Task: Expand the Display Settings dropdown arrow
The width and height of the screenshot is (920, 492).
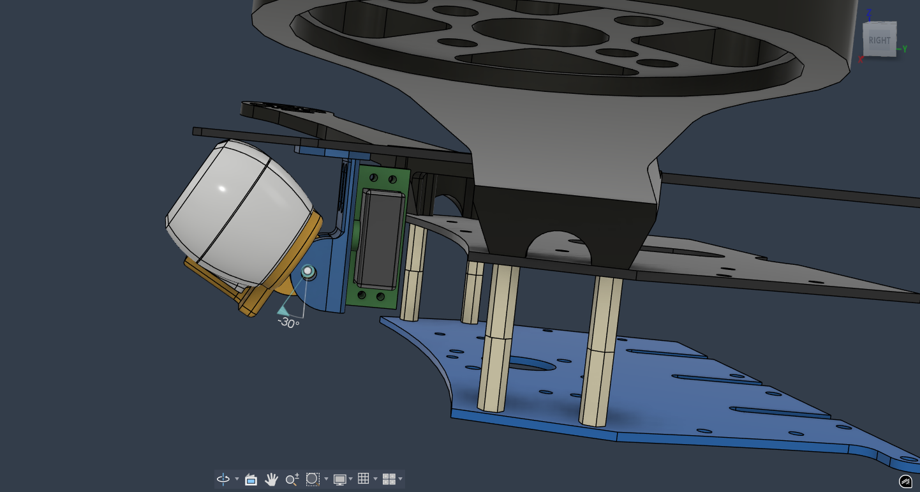Action: [x=351, y=479]
